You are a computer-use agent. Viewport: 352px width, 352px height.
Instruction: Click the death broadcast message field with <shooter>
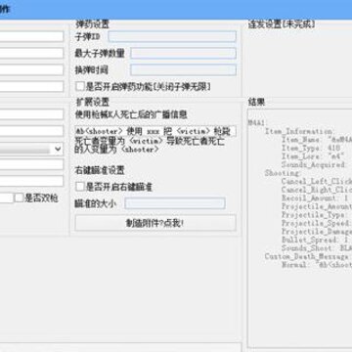pyautogui.click(x=155, y=131)
